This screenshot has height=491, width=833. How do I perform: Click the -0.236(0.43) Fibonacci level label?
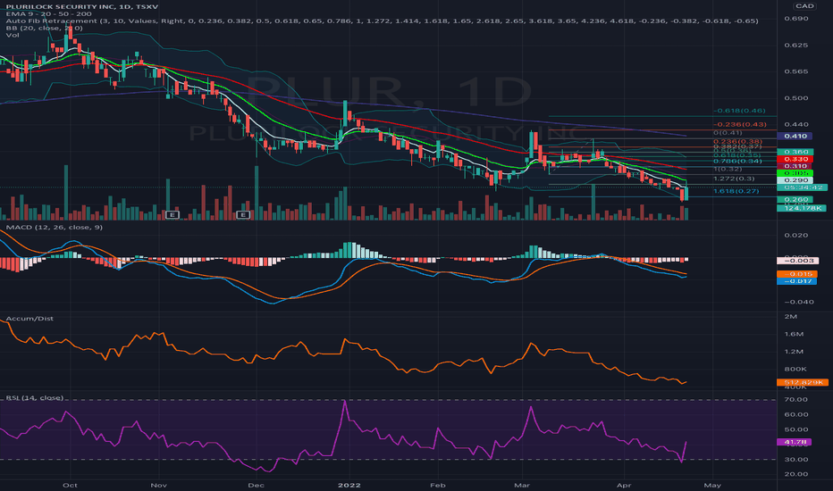pyautogui.click(x=740, y=124)
